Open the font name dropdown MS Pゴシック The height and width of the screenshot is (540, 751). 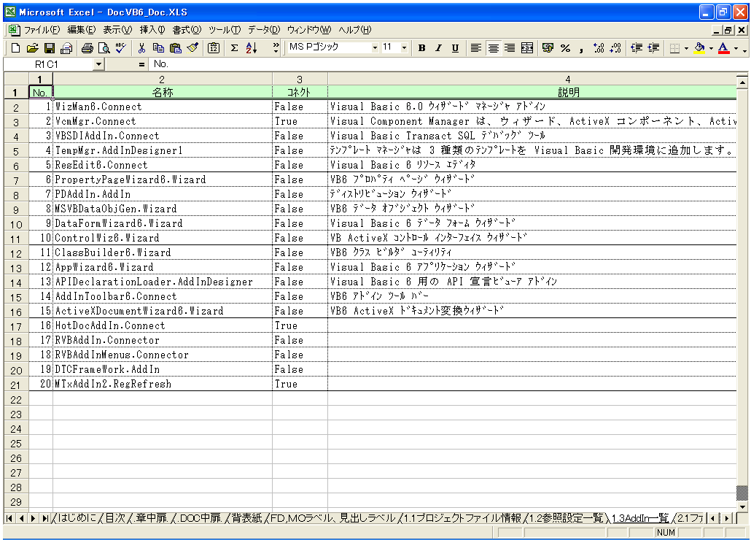point(375,47)
